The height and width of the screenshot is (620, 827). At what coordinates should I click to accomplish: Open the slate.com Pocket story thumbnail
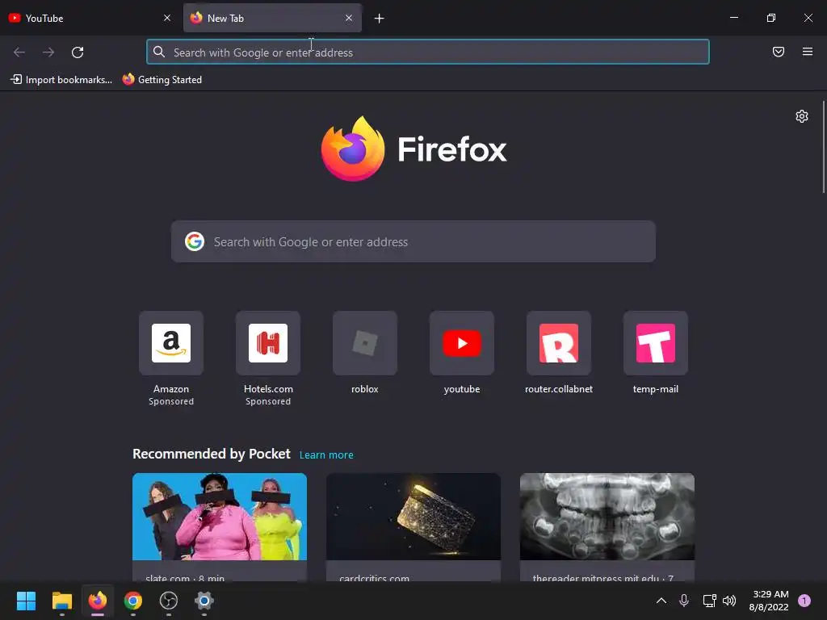point(220,516)
